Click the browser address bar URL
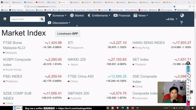 pyautogui.click(x=43, y=7)
